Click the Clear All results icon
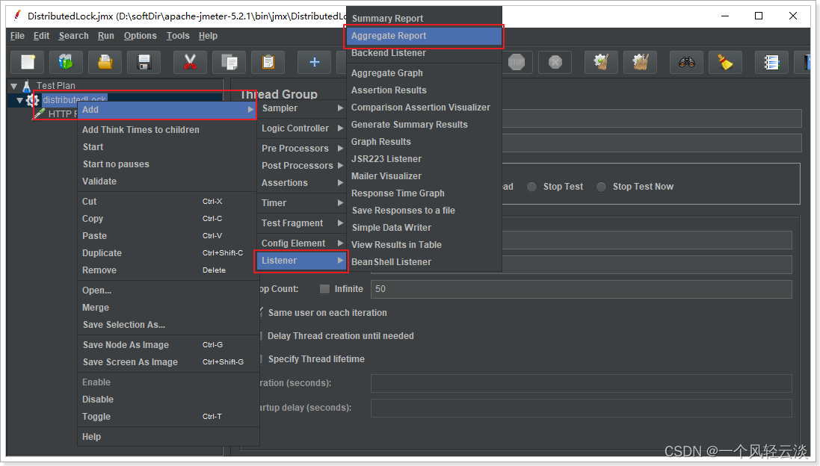The width and height of the screenshot is (820, 466). point(640,62)
